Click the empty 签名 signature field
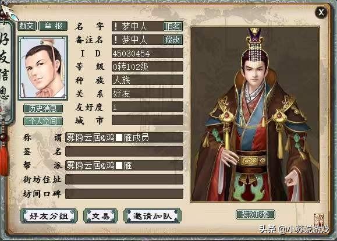The image size is (337, 241). click(x=124, y=151)
